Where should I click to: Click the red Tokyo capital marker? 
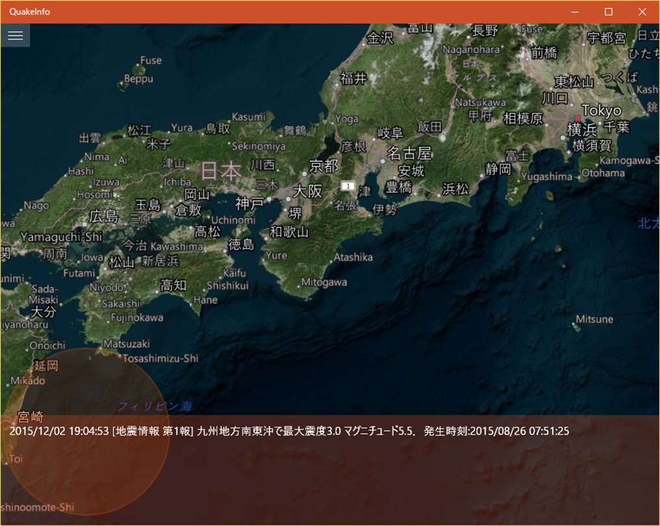578,118
